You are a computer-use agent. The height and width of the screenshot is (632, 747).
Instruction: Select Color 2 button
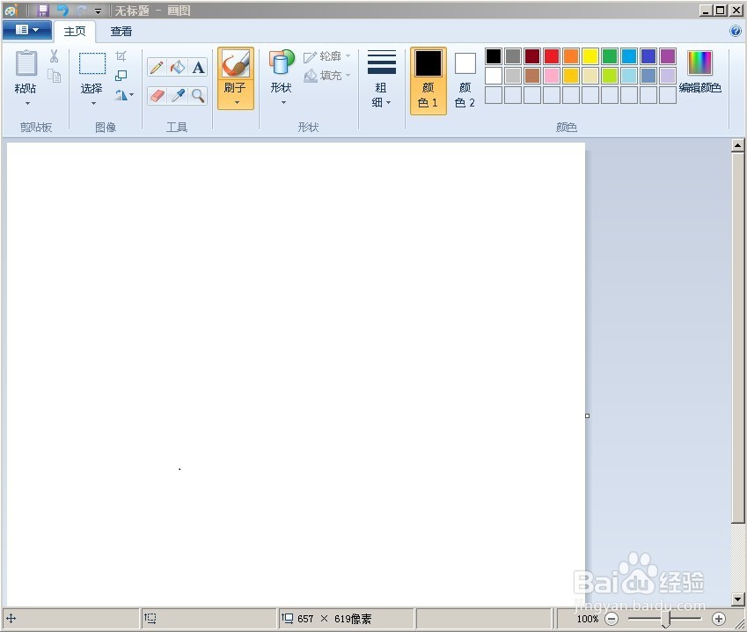tap(465, 81)
